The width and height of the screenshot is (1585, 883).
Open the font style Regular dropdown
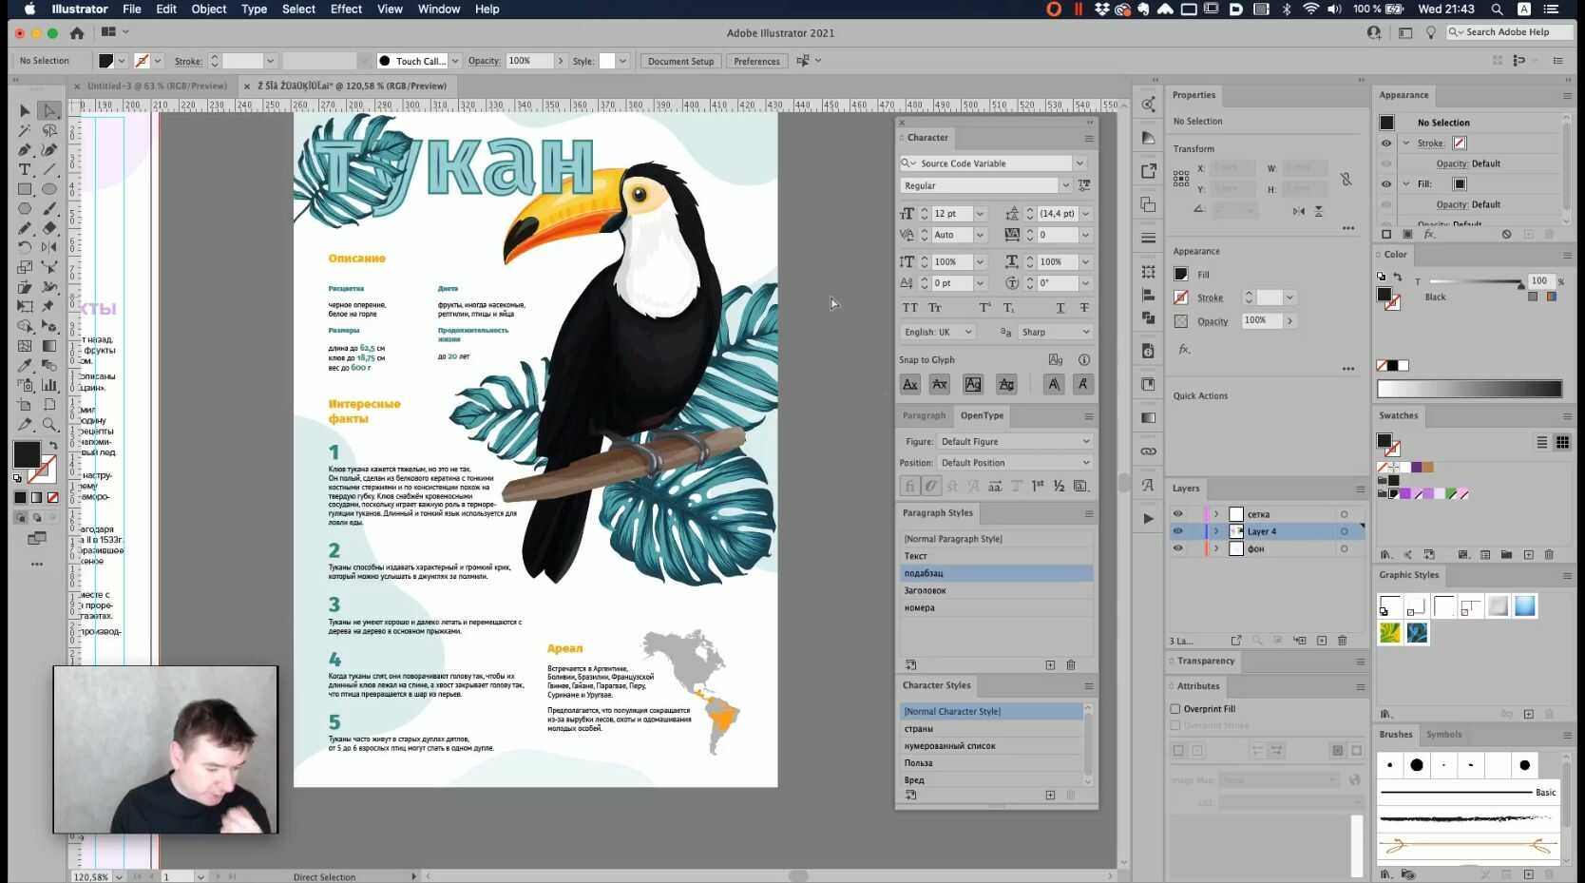1065,185
